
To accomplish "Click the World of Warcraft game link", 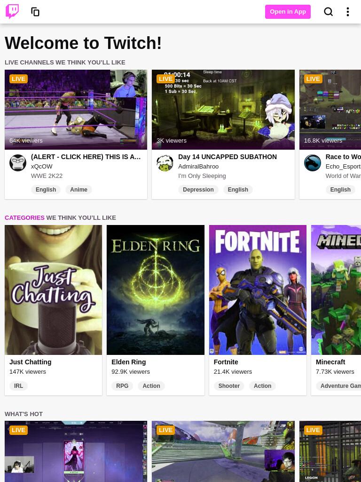I will [343, 176].
